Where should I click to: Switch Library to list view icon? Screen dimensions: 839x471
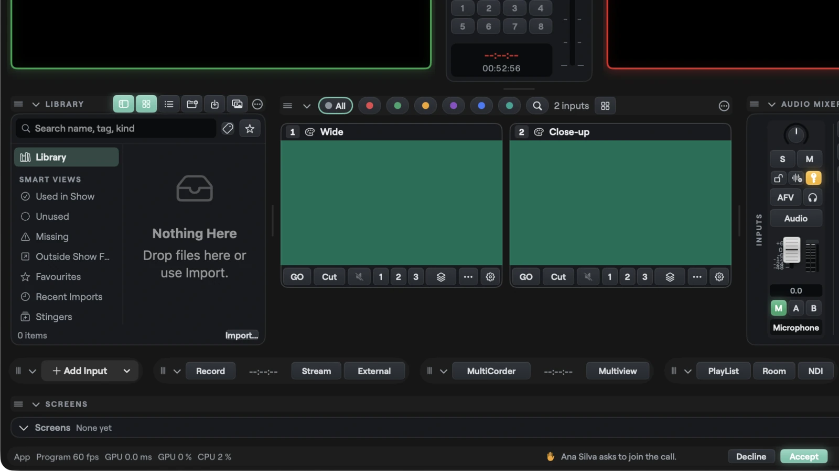(169, 104)
